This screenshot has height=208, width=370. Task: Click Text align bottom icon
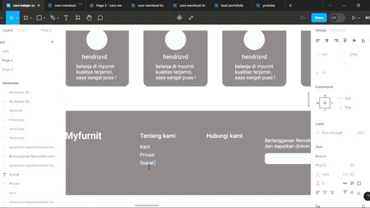pyautogui.click(x=358, y=192)
